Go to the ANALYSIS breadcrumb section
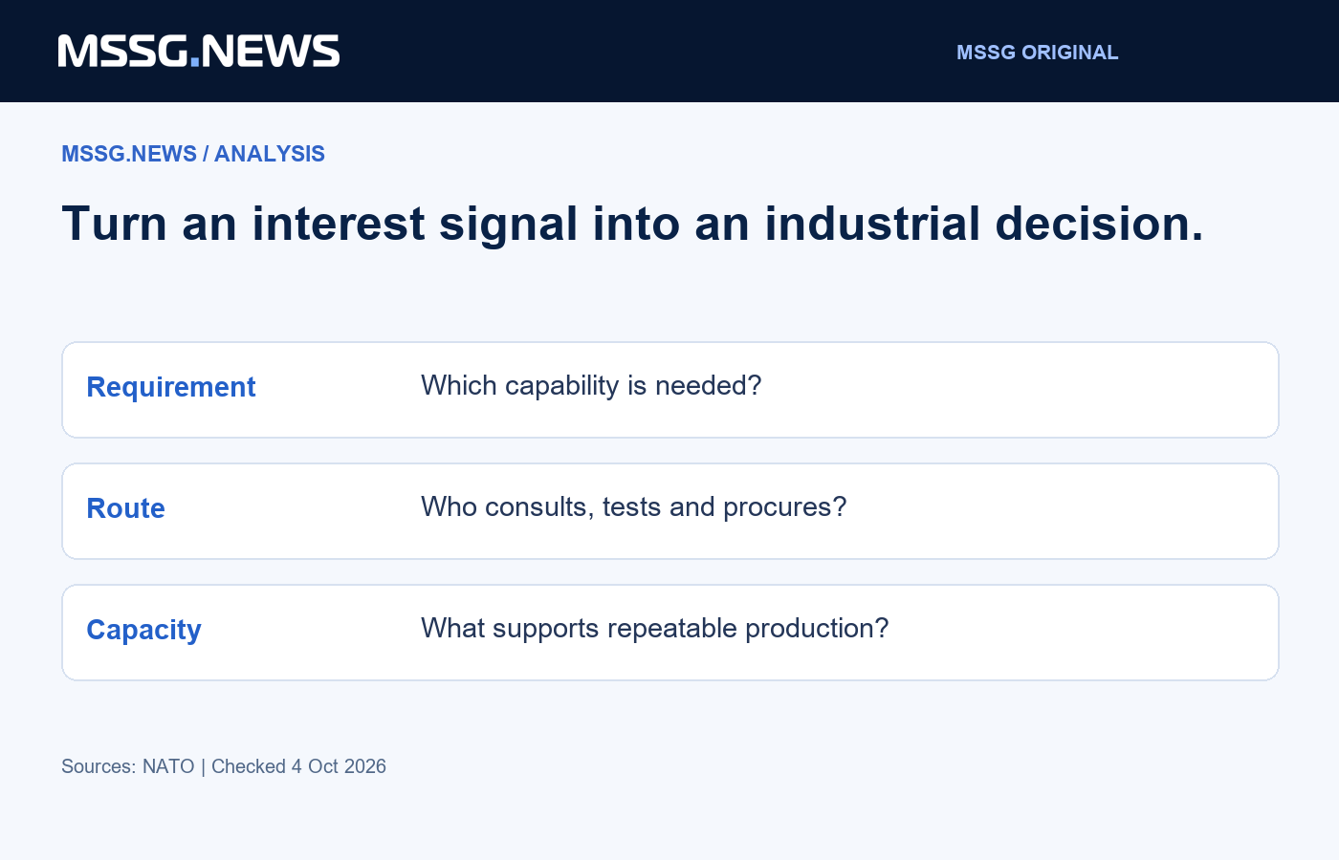This screenshot has height=860, width=1339. 270,154
